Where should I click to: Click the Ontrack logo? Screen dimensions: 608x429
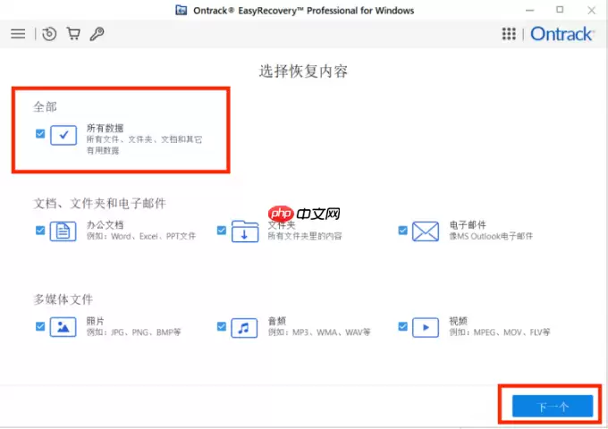(562, 34)
